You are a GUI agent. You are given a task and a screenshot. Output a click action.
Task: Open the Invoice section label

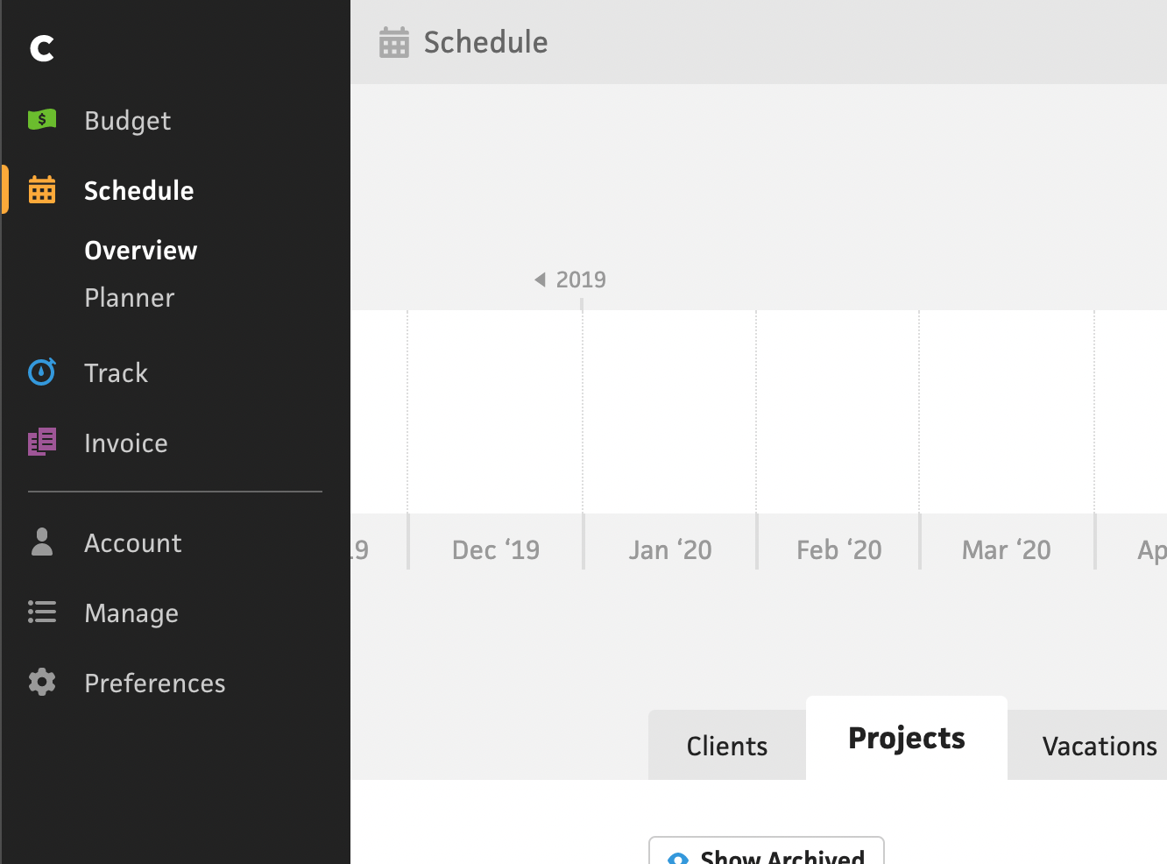[126, 443]
